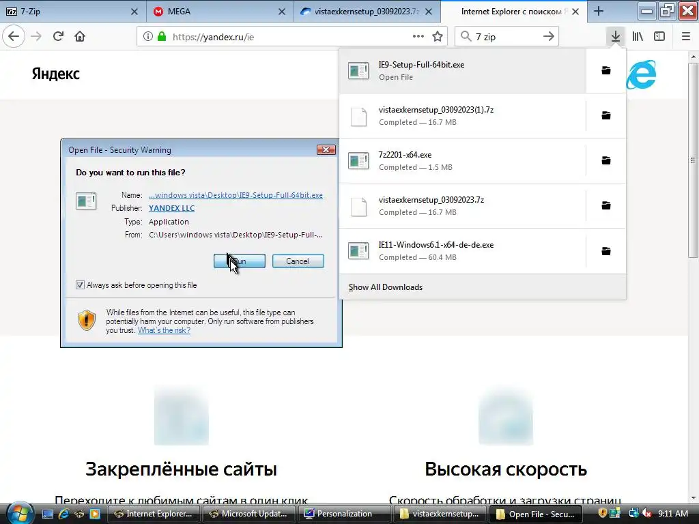The height and width of the screenshot is (524, 699).
Task: Click the security shield tray icon
Action: pos(602,514)
